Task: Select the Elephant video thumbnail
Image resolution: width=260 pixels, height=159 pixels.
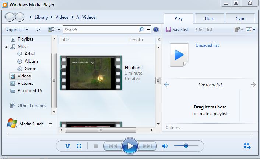Action: click(x=91, y=73)
